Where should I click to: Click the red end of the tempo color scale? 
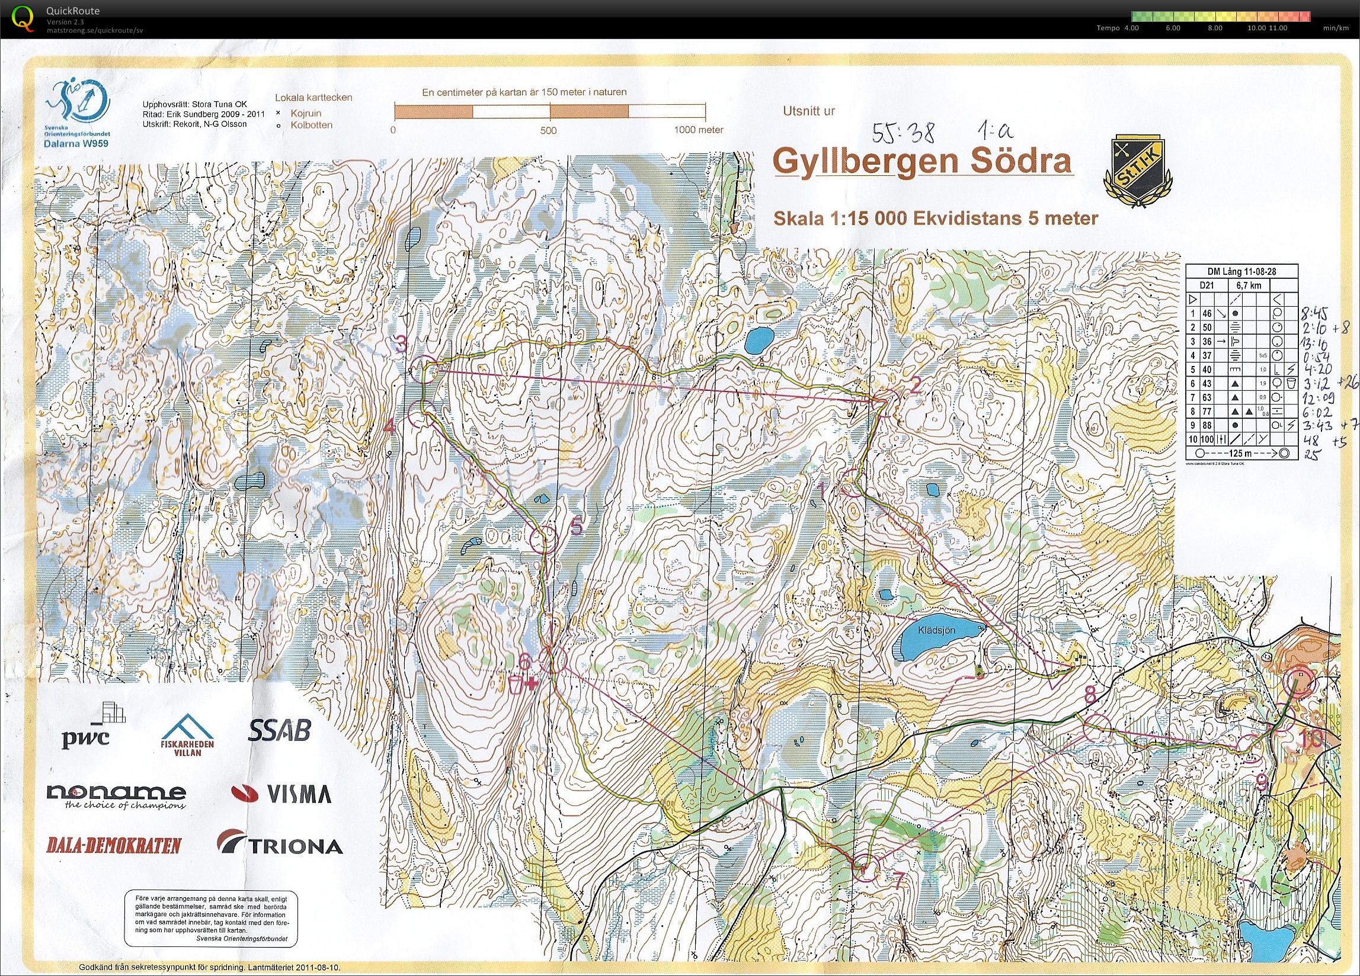pyautogui.click(x=1304, y=17)
